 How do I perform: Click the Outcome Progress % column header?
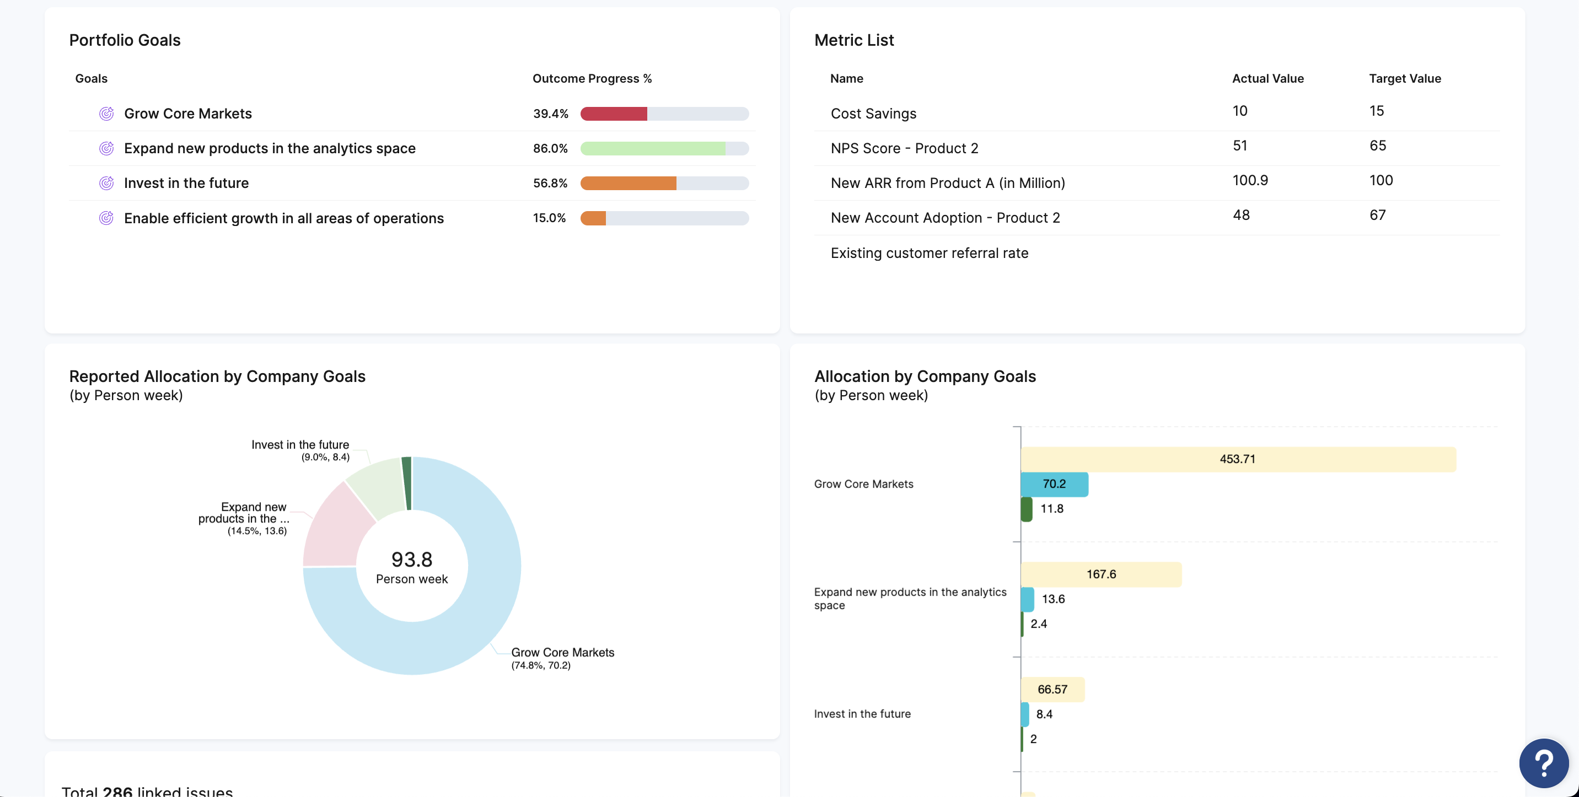click(592, 78)
